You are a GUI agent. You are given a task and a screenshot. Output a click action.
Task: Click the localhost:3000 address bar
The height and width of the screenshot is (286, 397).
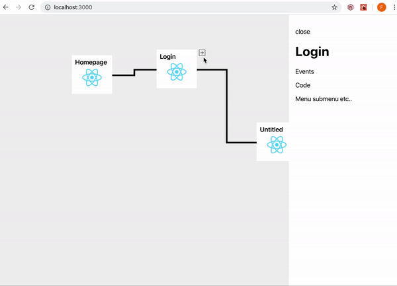point(191,7)
